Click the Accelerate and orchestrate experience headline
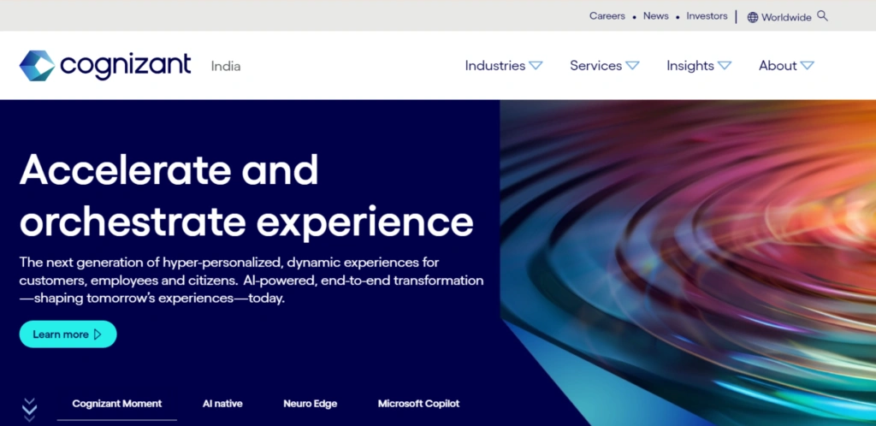This screenshot has height=426, width=876. pos(246,195)
